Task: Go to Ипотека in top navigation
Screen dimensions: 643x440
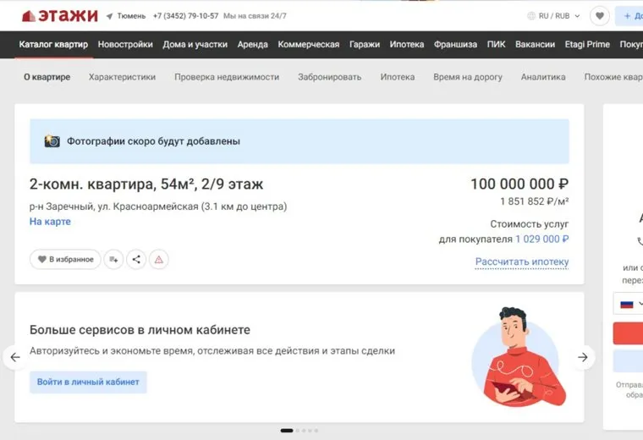Action: [405, 44]
